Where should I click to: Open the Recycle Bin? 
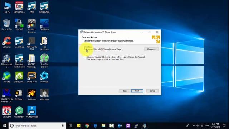click(x=6, y=25)
